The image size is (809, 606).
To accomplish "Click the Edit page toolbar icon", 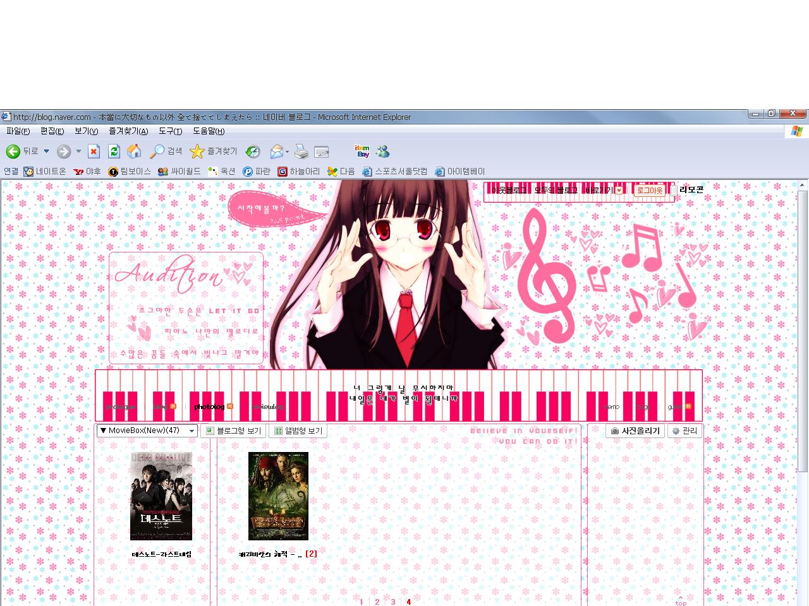I will coord(322,151).
